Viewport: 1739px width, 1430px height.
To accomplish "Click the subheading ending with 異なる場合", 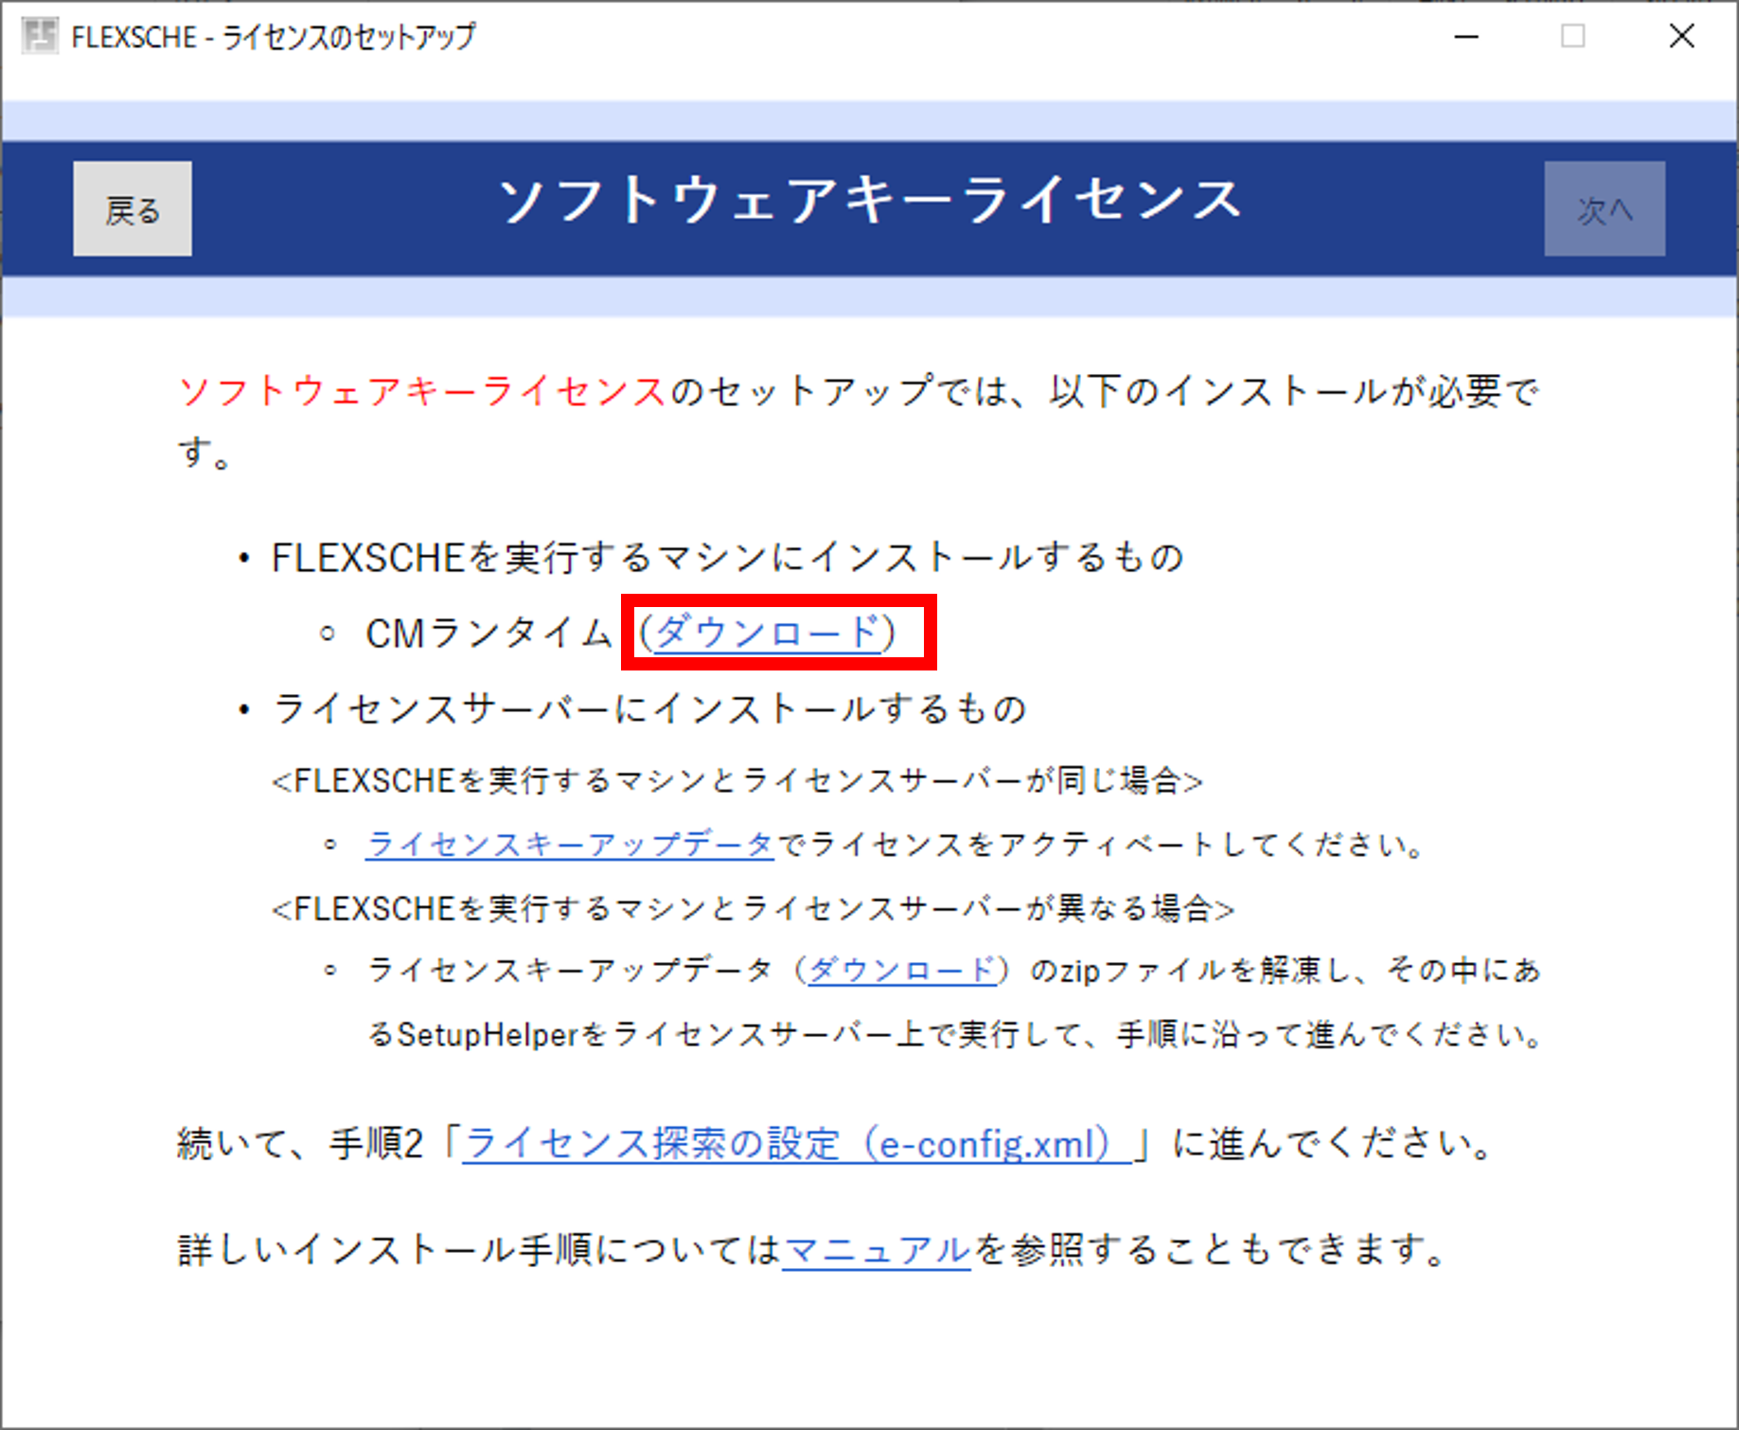I will coord(753,909).
